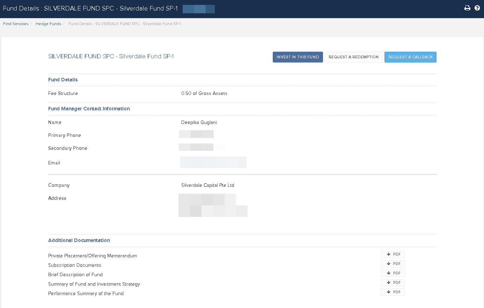Click Private Placement/Offering Memorandum document name

[93, 256]
